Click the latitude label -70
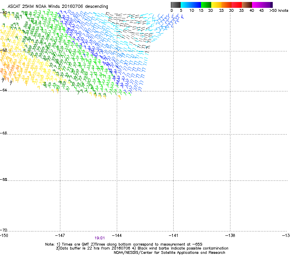This screenshot has height=255, width=290. (x=4, y=230)
